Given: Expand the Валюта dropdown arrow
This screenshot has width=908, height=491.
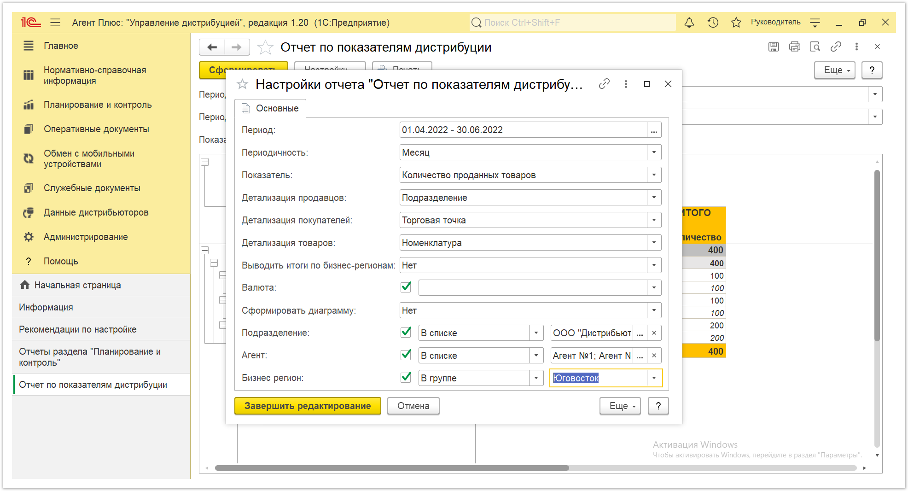Looking at the screenshot, I should pos(654,288).
